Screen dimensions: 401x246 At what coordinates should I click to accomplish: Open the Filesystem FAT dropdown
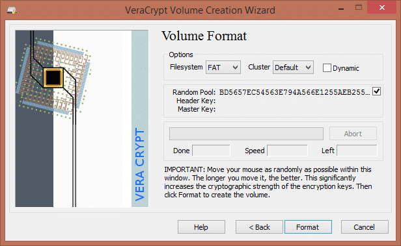tap(223, 68)
